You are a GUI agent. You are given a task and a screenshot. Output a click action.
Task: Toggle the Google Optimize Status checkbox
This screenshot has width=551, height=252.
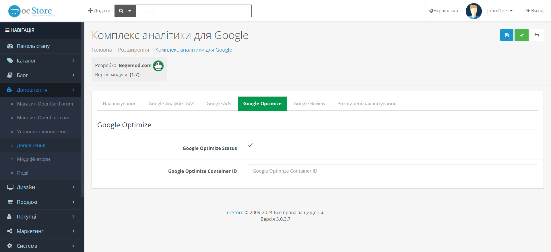click(250, 146)
